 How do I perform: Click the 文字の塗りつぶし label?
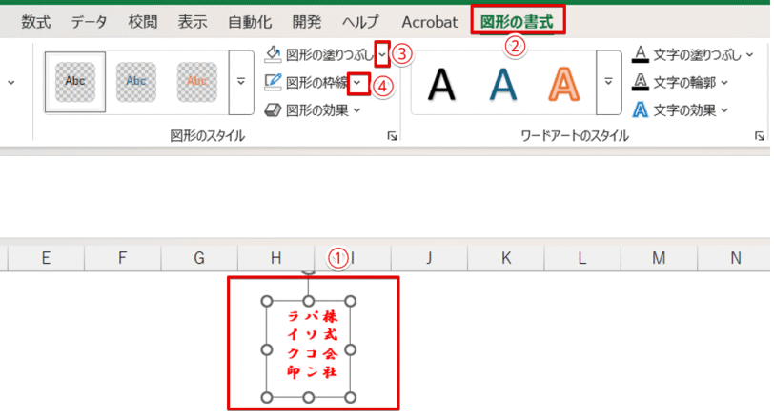point(698,54)
